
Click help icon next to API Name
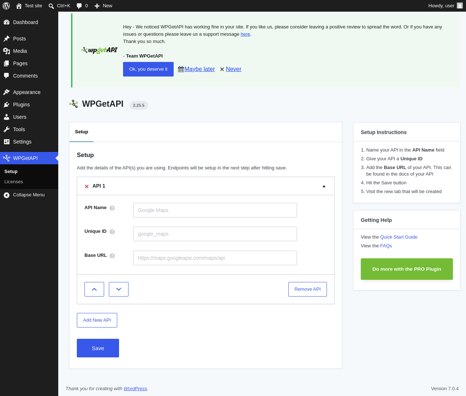pos(112,208)
